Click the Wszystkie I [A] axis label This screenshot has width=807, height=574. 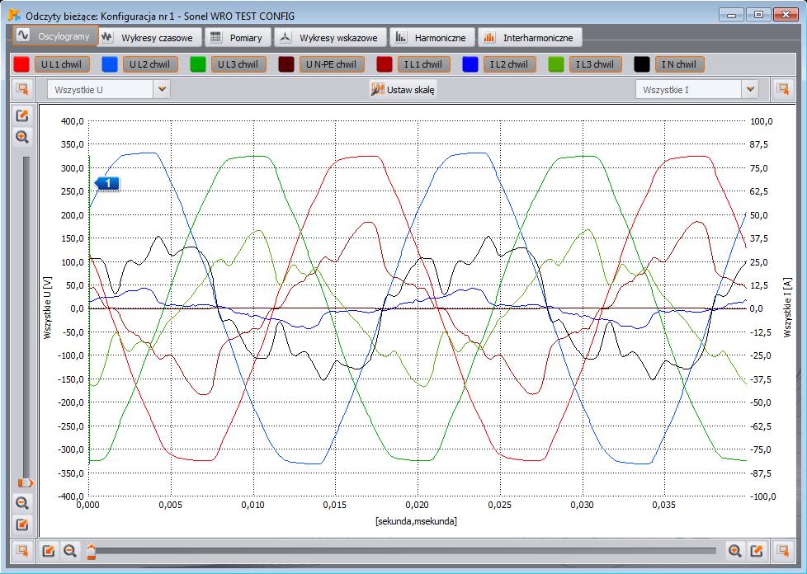[x=787, y=308]
